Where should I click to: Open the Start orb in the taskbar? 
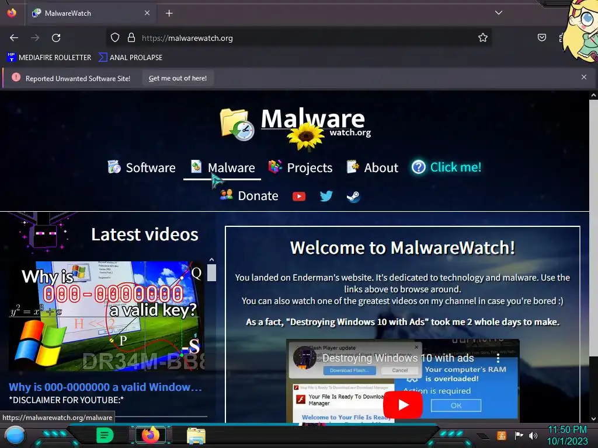(15, 436)
